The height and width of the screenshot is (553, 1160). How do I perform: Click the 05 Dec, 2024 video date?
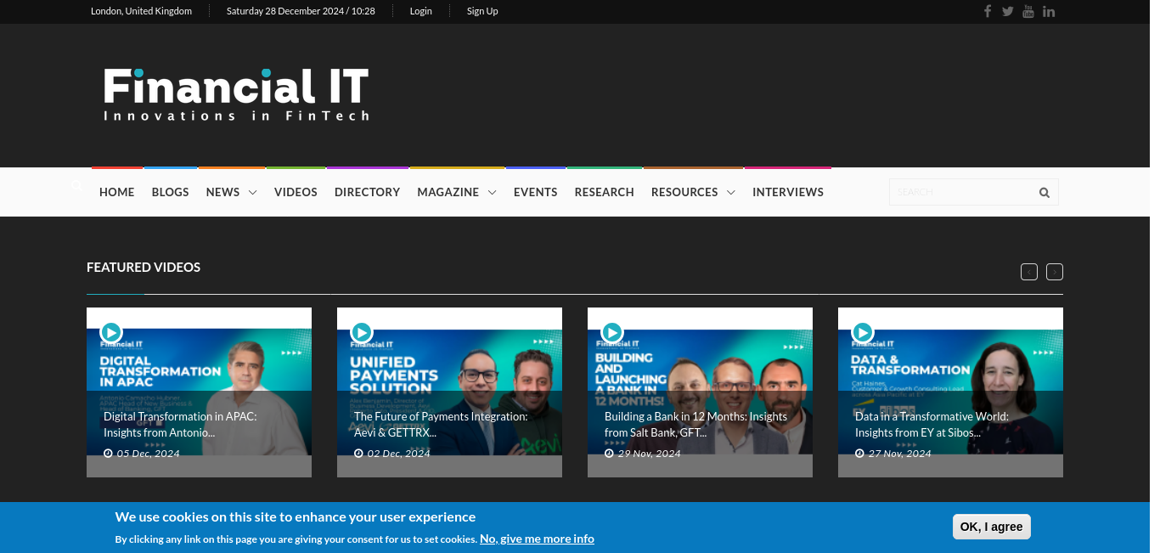[x=142, y=454]
